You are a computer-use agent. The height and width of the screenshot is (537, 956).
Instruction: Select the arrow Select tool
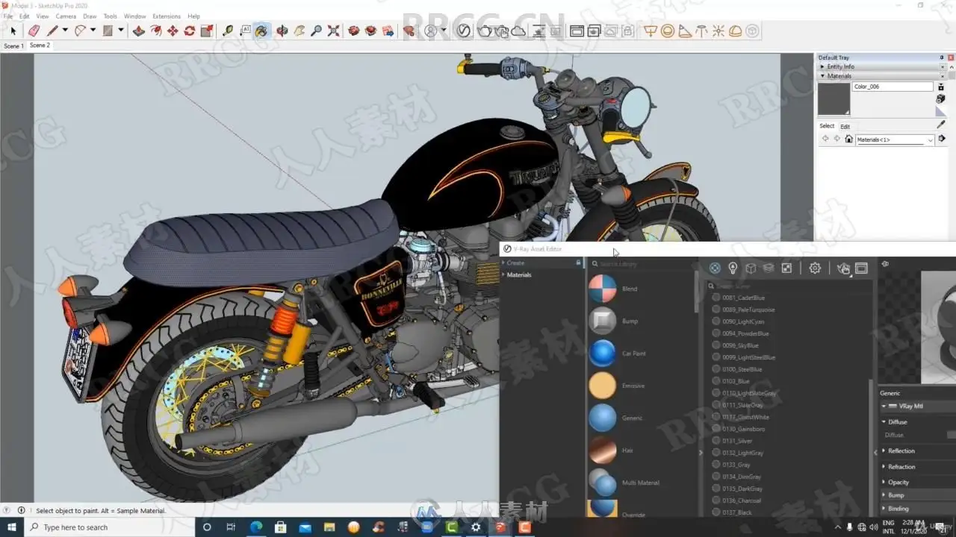point(13,31)
